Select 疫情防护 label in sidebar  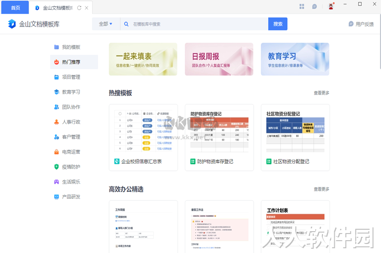(71, 167)
